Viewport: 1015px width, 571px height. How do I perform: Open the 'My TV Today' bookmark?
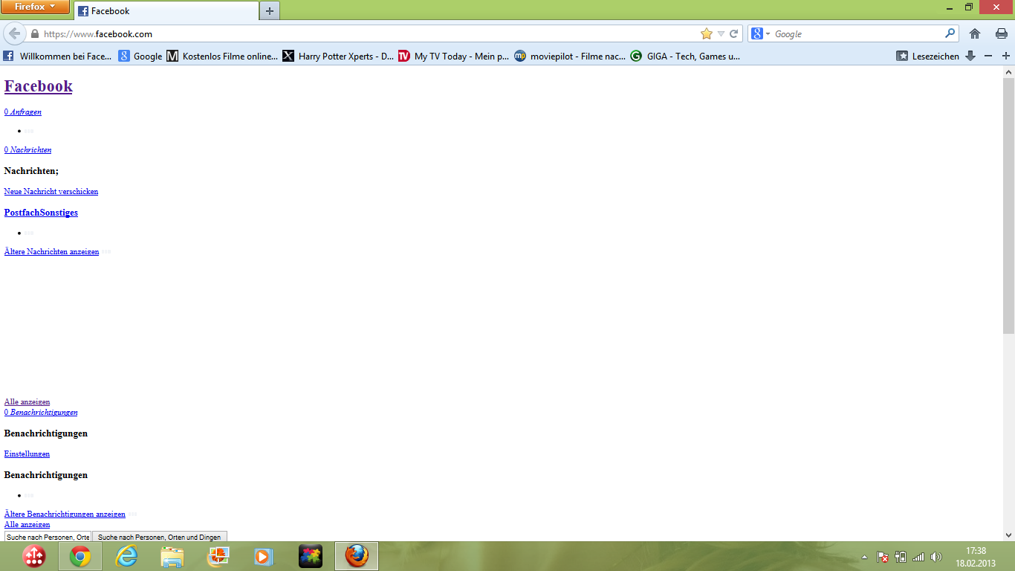point(453,56)
